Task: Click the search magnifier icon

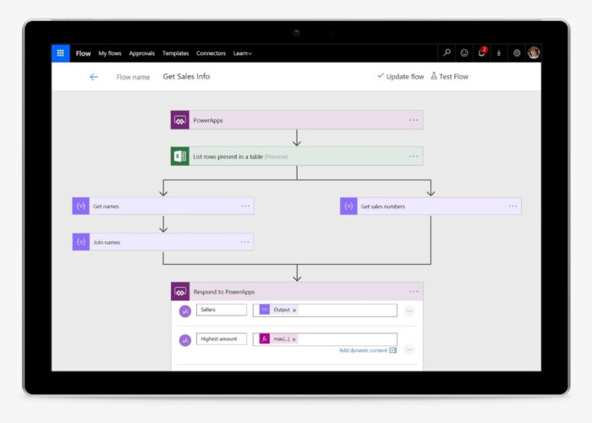Action: click(447, 52)
